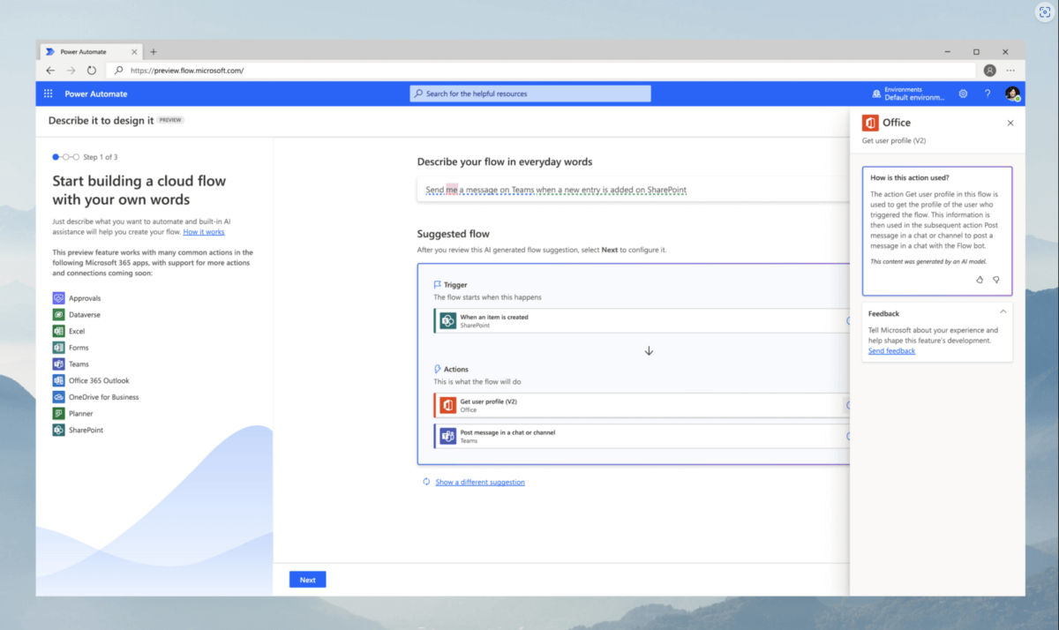Click the Approvals app icon
Screen dimensions: 1059x630
click(58, 298)
